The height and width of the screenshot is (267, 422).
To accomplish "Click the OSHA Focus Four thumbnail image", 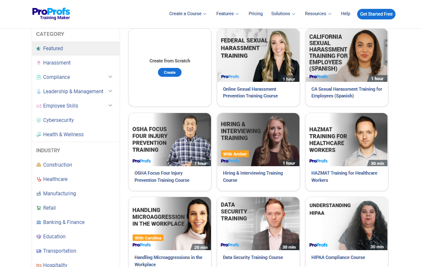I will click(x=170, y=140).
